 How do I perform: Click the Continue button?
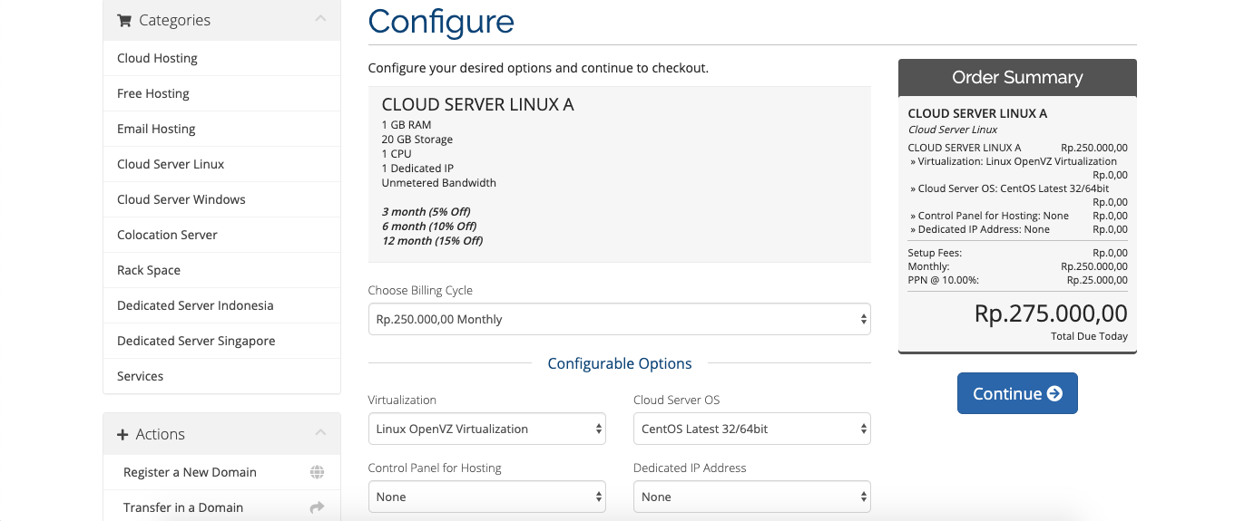(1017, 393)
